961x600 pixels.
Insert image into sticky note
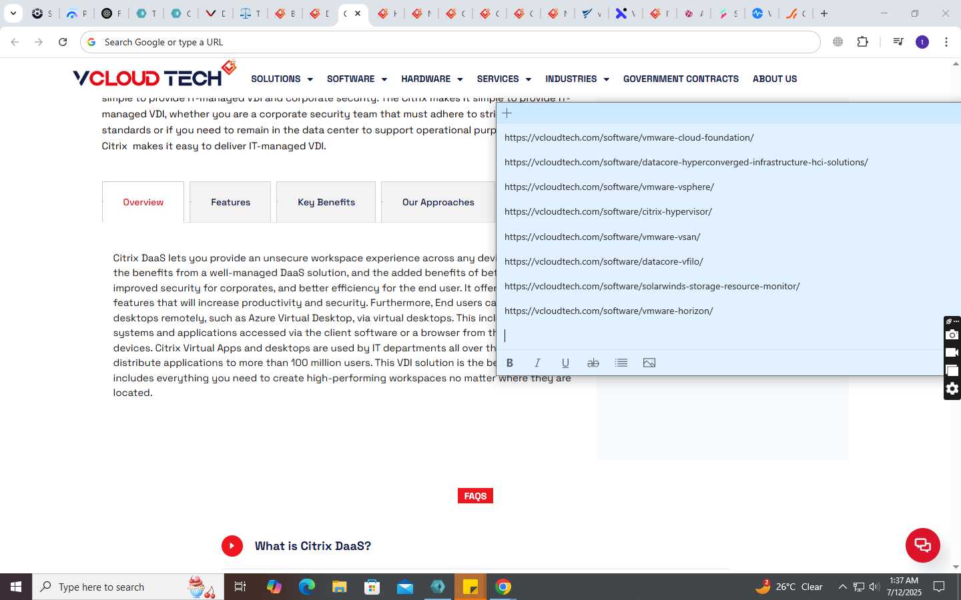(649, 363)
